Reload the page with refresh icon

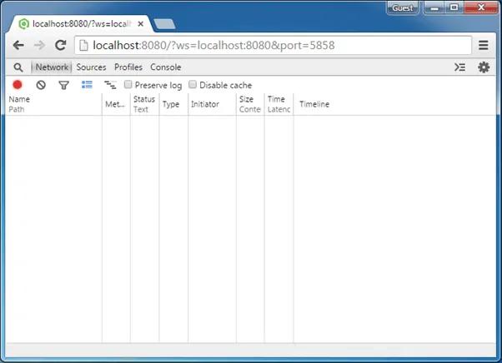coord(61,45)
